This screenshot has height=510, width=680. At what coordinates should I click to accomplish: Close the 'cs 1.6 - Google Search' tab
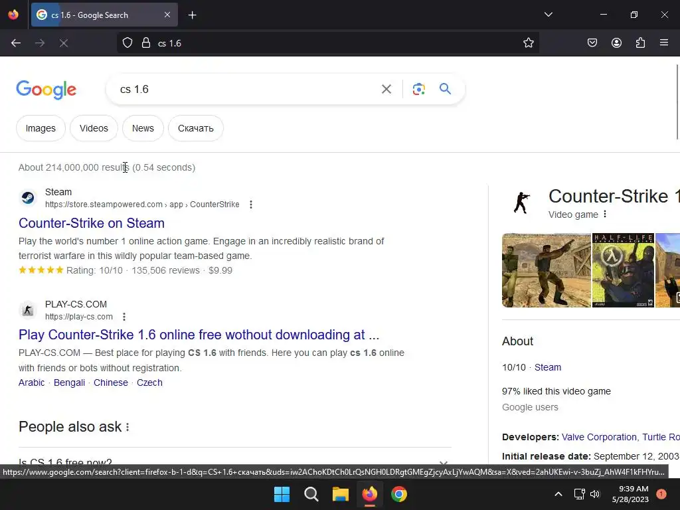[167, 15]
